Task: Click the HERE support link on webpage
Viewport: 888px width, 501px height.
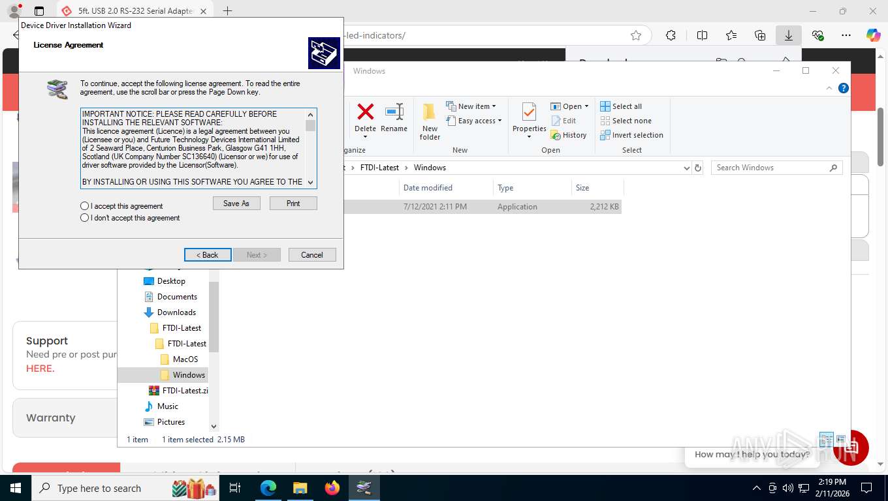Action: point(40,369)
